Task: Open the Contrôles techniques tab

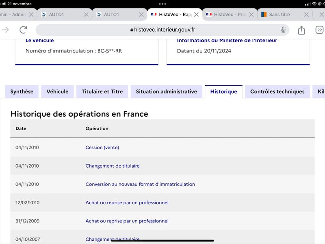Action: point(277,91)
